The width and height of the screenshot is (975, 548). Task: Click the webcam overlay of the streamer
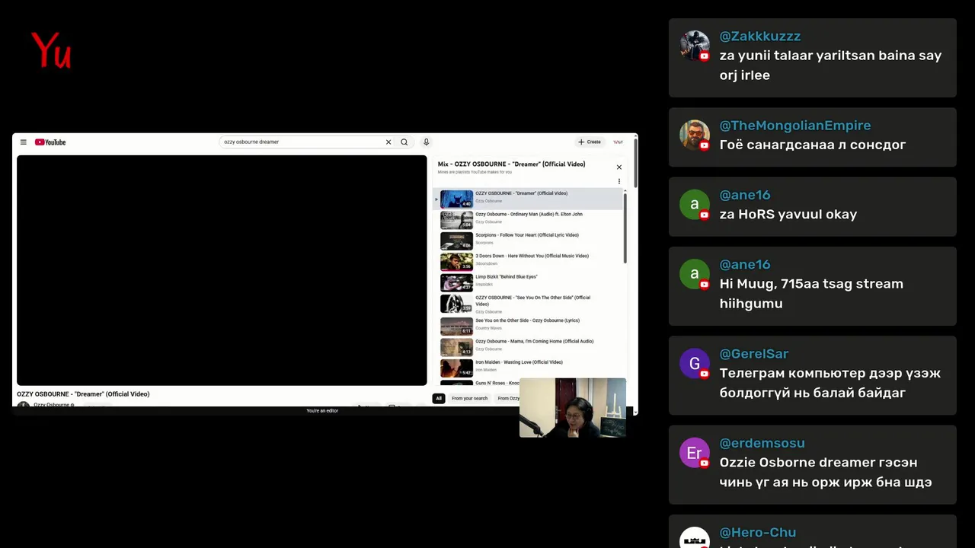[573, 408]
